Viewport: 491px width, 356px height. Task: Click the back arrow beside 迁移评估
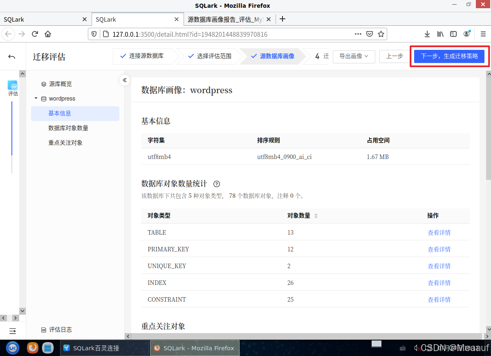pos(12,57)
